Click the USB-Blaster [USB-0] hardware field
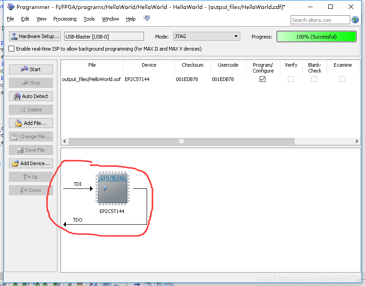 point(104,36)
